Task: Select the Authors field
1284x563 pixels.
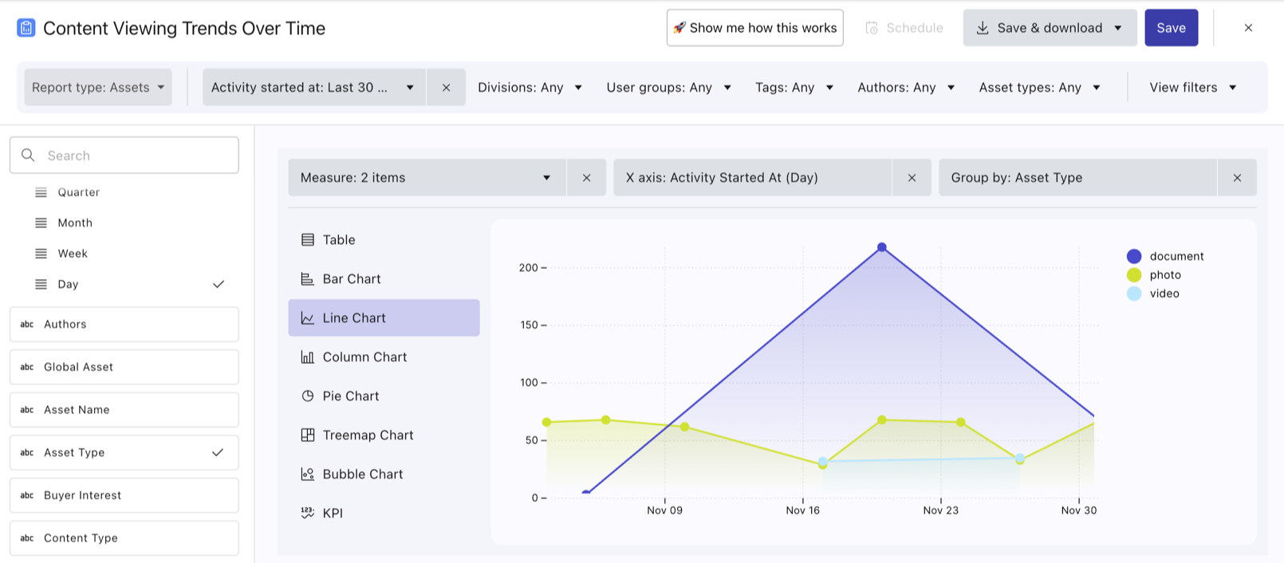Action: [124, 325]
